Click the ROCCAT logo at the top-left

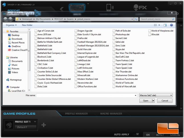[4, 5]
